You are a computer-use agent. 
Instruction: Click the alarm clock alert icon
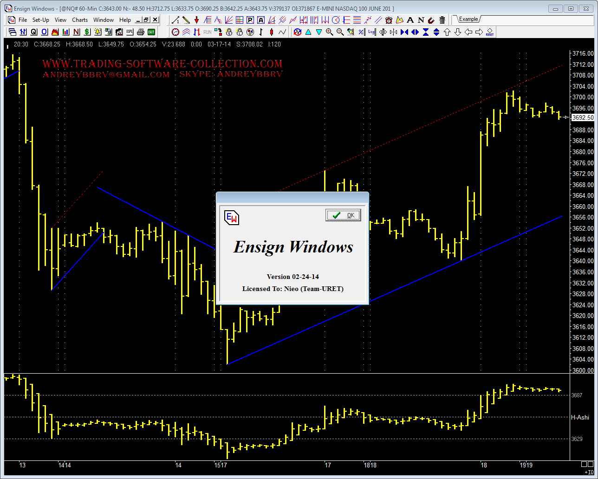(389, 20)
